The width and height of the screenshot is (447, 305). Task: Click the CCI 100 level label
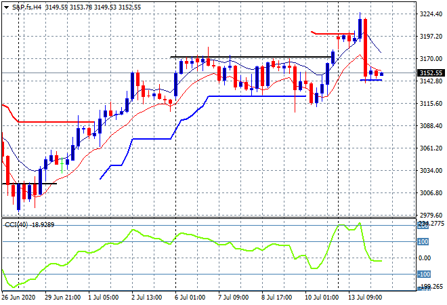[423, 242]
